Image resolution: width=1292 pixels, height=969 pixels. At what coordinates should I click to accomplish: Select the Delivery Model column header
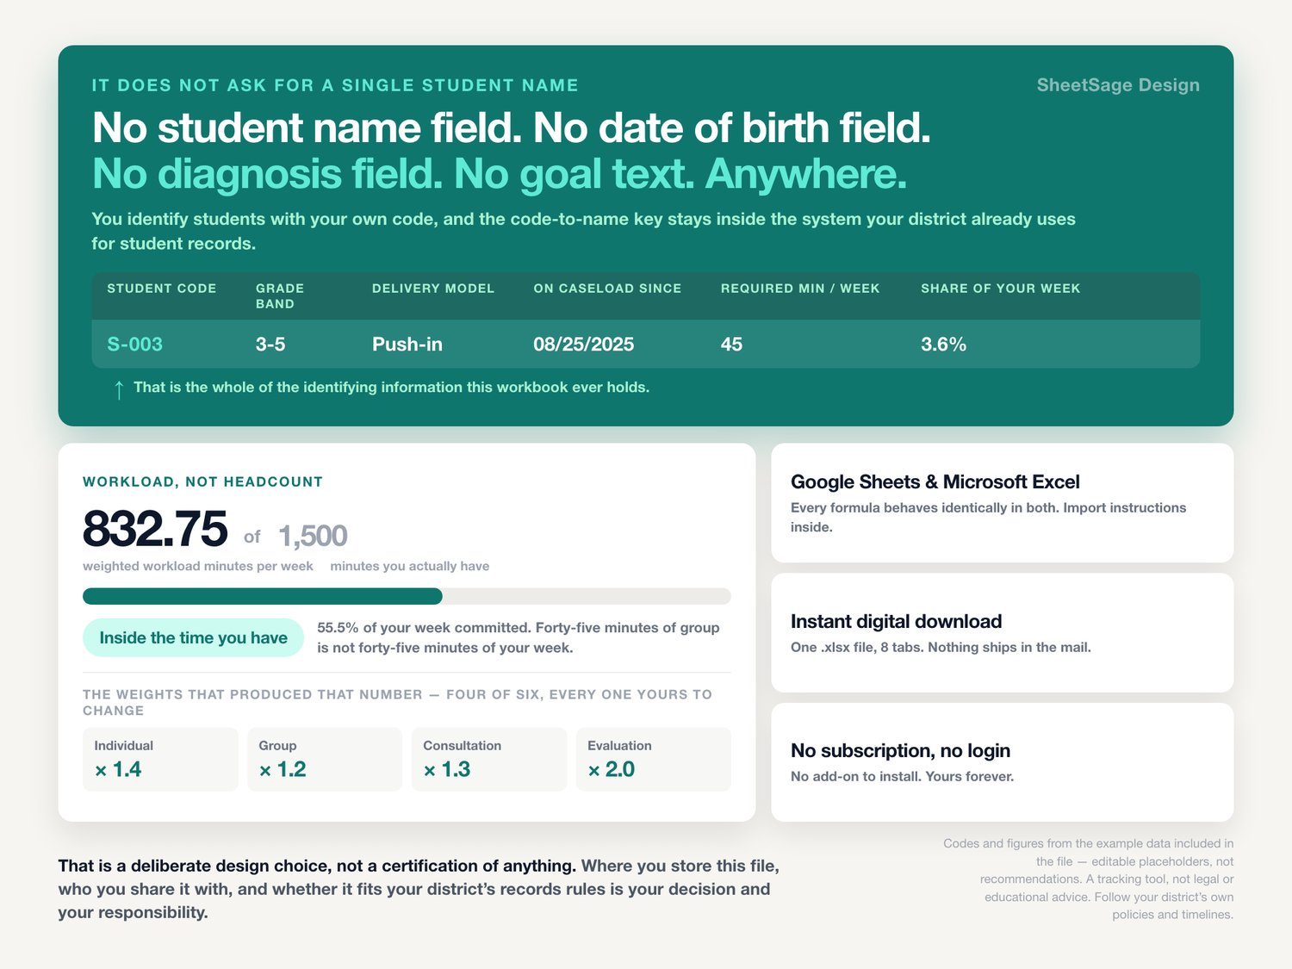(433, 289)
